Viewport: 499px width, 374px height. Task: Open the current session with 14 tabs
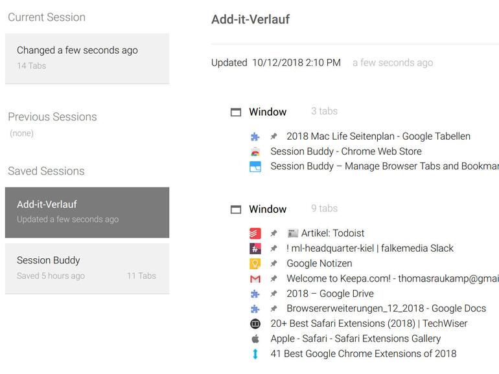tap(87, 58)
